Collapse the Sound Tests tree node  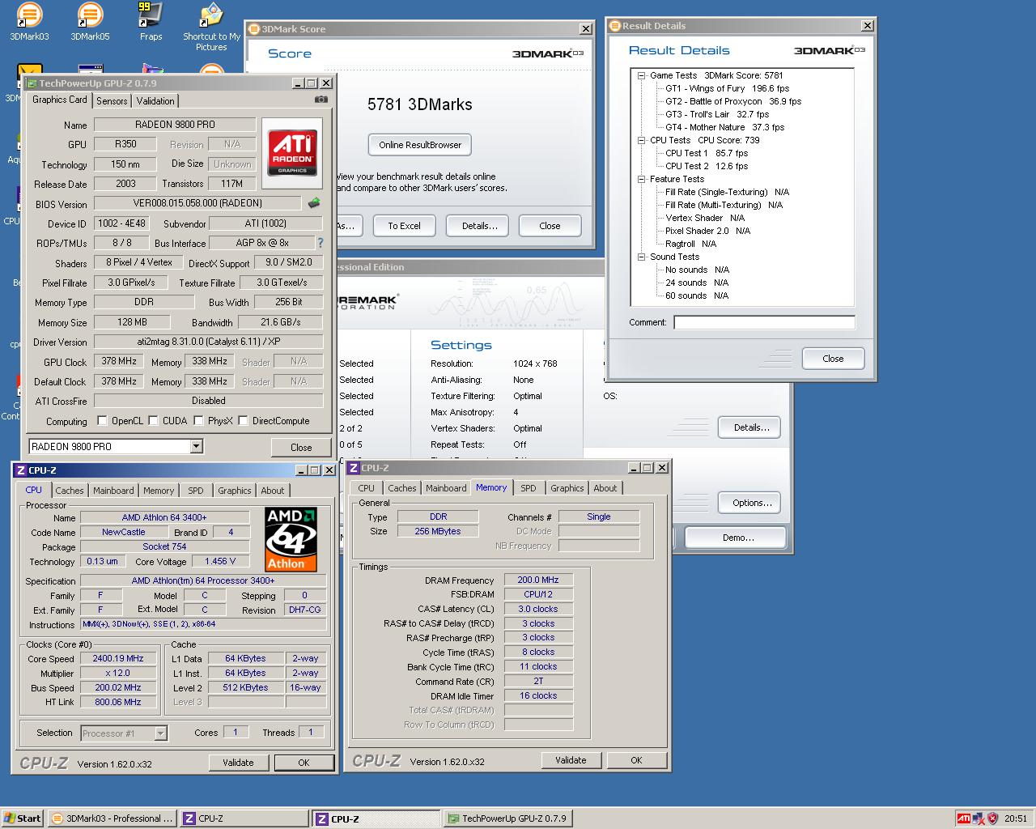coord(641,257)
